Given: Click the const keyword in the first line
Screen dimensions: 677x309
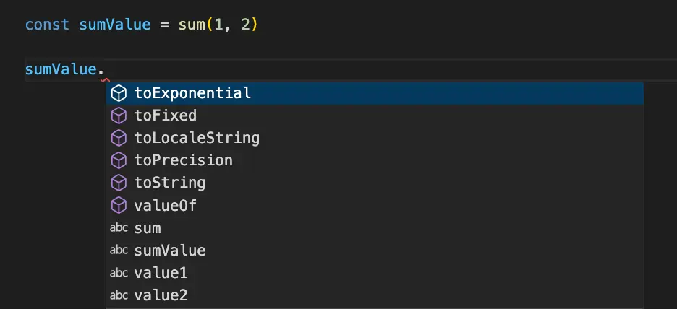Looking at the screenshot, I should pos(47,25).
